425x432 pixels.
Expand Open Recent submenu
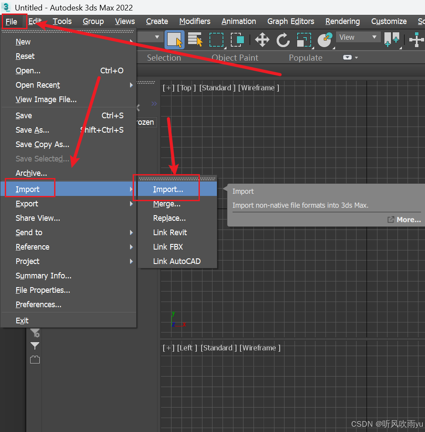(69, 85)
